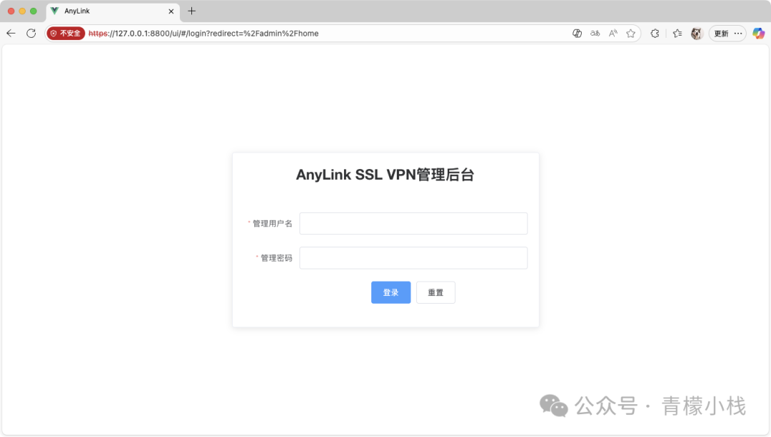Open the red 不安全 security warning badge
Screen dimensions: 771x437
coord(66,34)
